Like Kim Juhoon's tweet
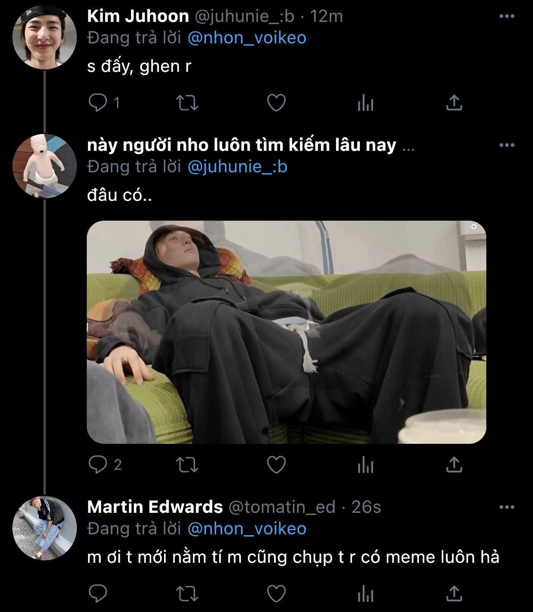This screenshot has height=612, width=533. tap(276, 103)
